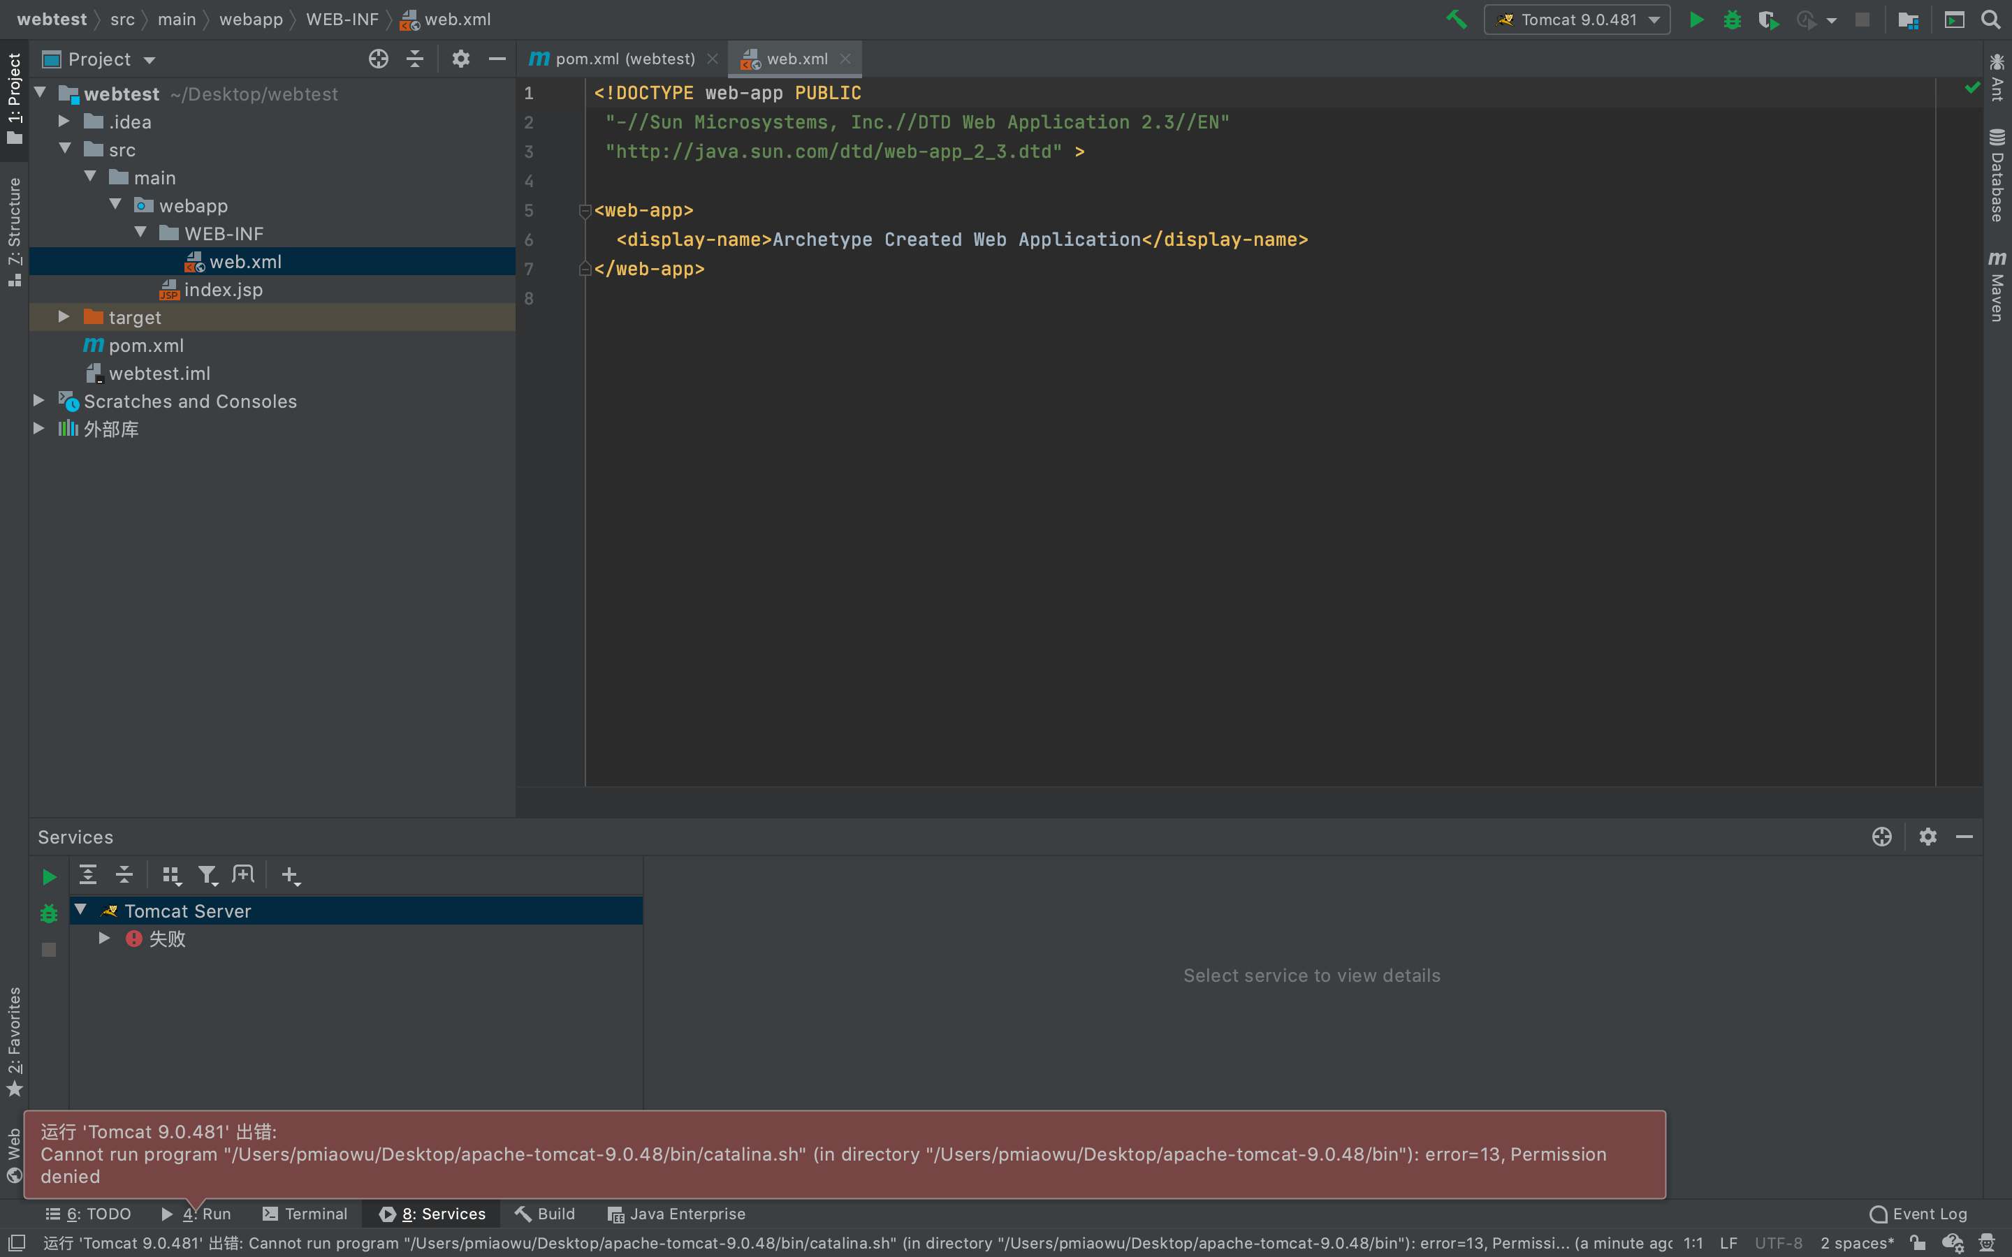
Task: Open the Event Log
Action: 1918,1214
